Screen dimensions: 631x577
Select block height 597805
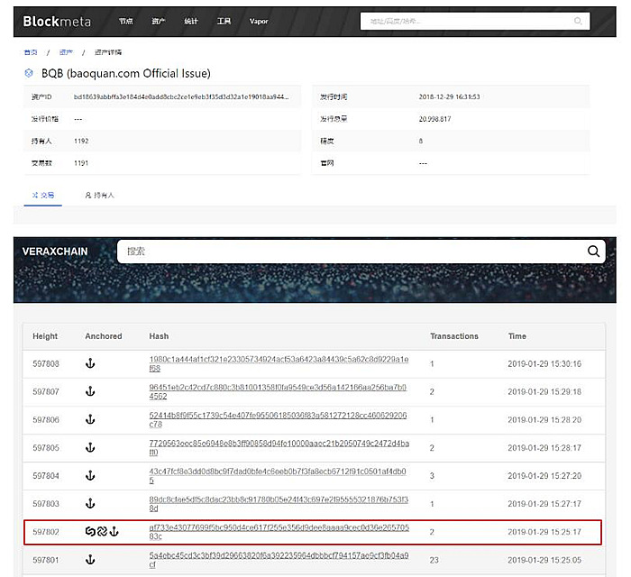coord(46,448)
